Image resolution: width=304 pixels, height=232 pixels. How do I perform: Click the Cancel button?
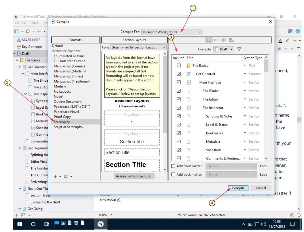261,188
